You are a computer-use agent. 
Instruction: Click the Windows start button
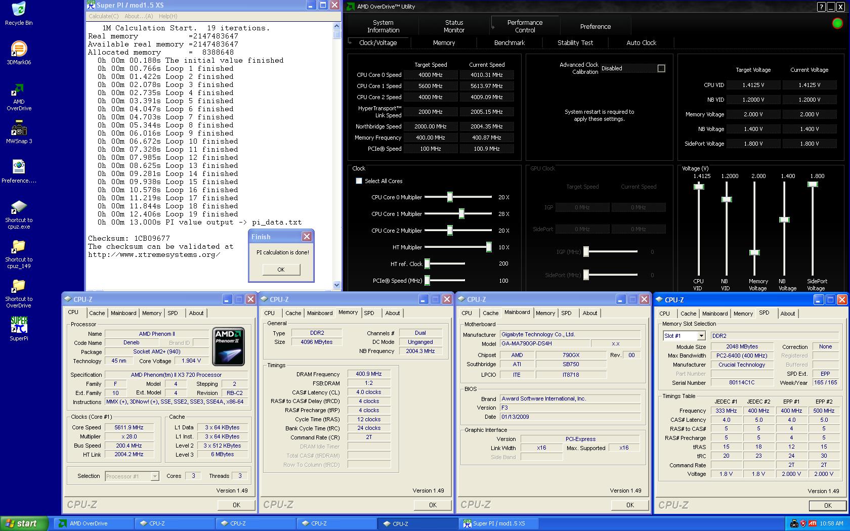tap(23, 523)
